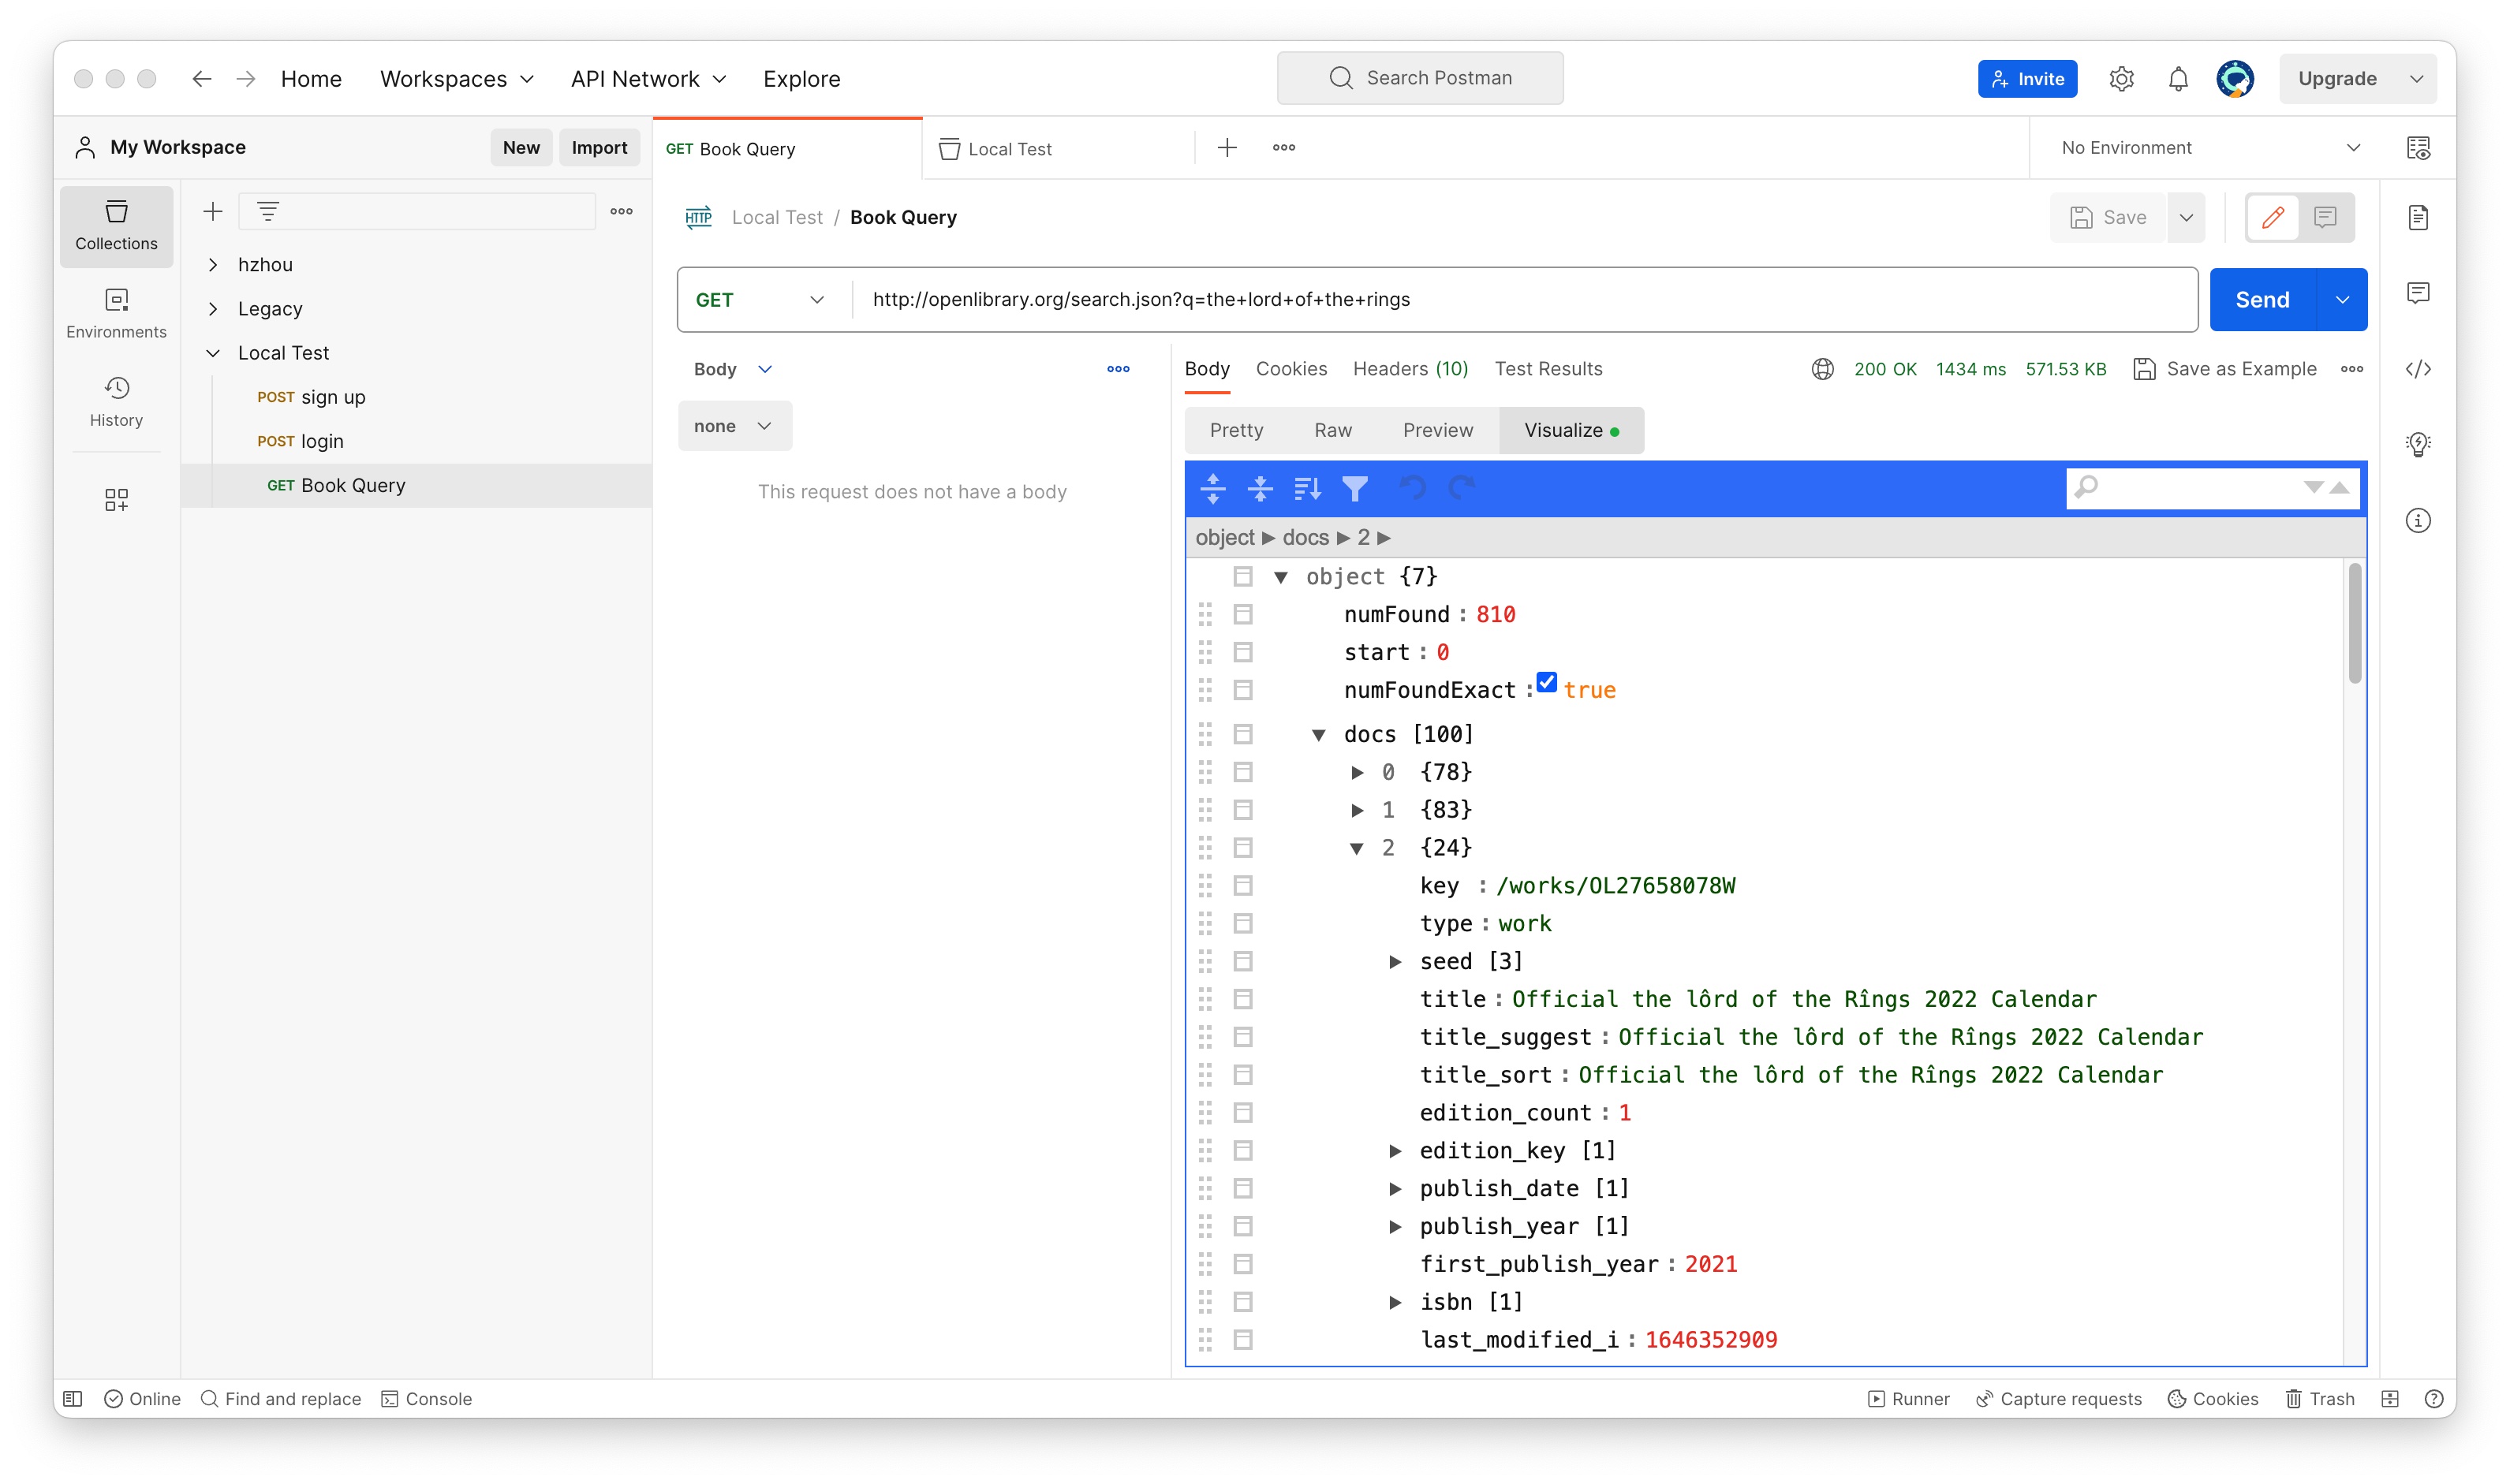Switch to the Pretty response view
Screen dimensions: 2510x1484
click(1235, 430)
